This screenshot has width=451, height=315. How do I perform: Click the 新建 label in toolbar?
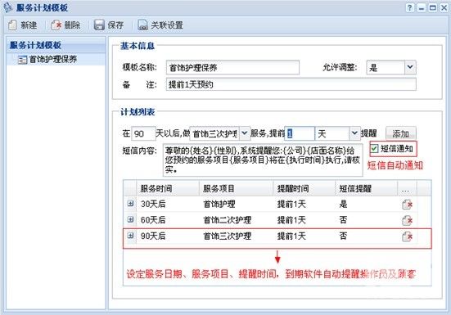click(x=29, y=25)
